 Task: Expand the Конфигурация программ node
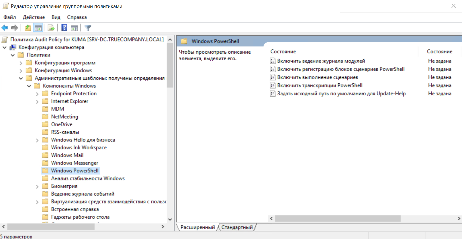[21, 63]
